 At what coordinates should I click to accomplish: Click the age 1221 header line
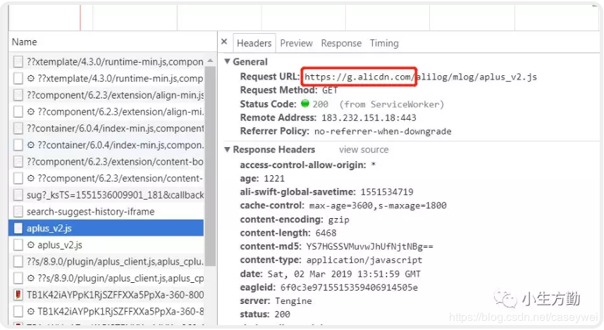(x=262, y=179)
